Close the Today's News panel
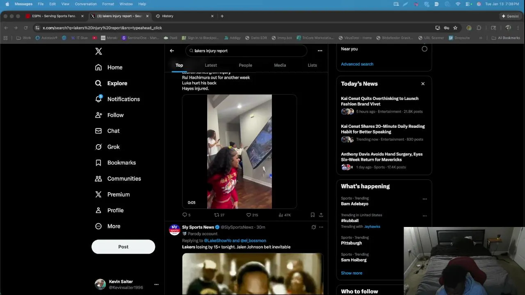The image size is (525, 295). (423, 84)
